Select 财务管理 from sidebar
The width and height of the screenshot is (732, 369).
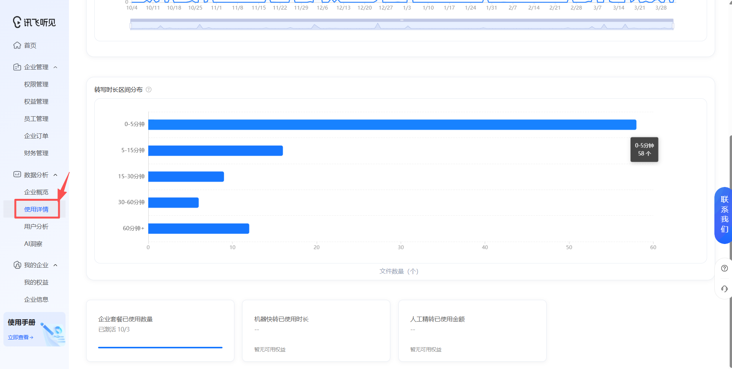(x=36, y=153)
